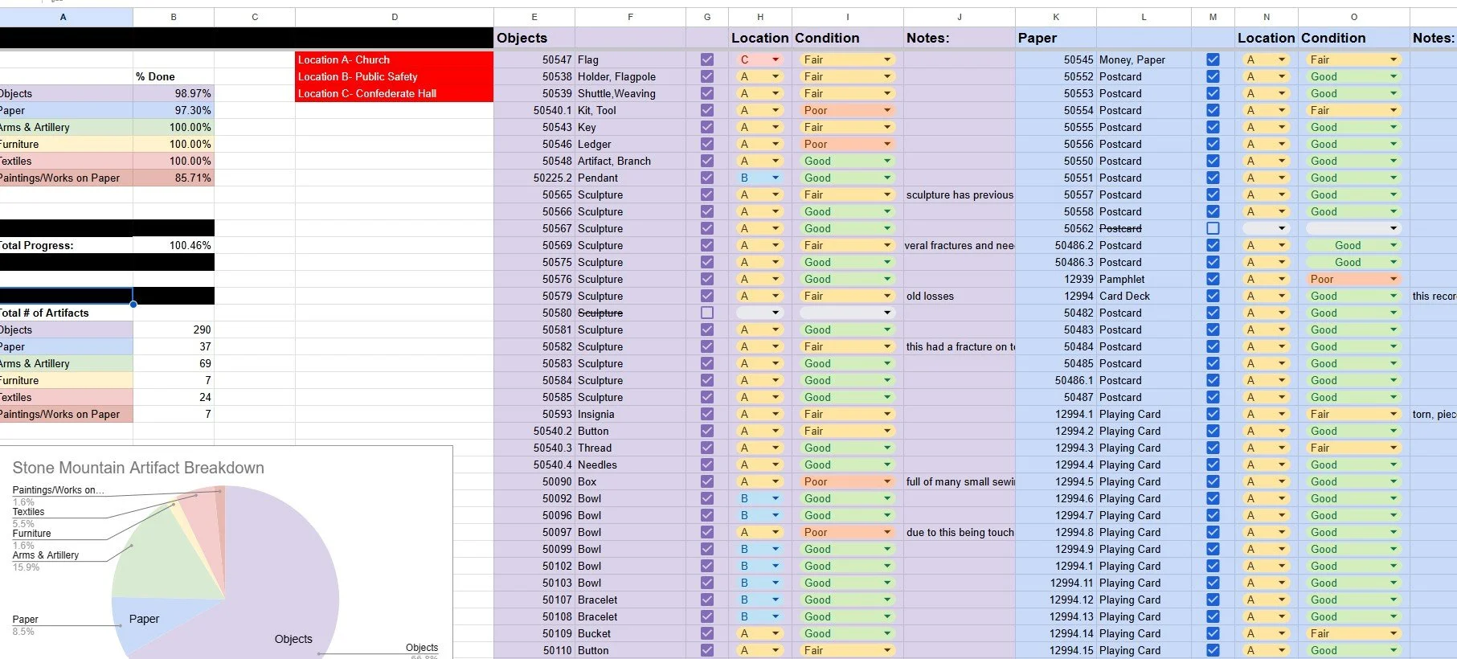
Task: Check the empty box for 50580 Sculpture
Action: [x=707, y=313]
